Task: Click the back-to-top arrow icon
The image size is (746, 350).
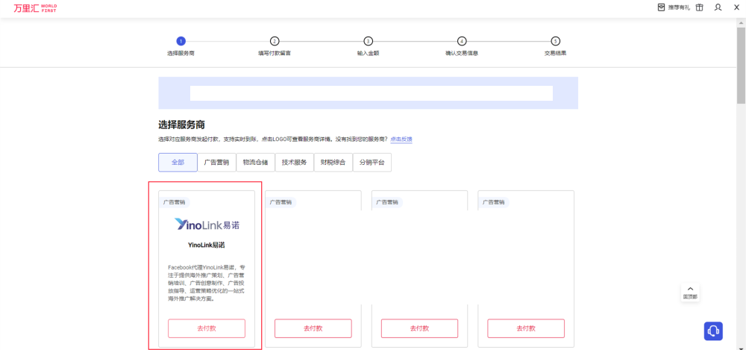Action: coord(690,289)
